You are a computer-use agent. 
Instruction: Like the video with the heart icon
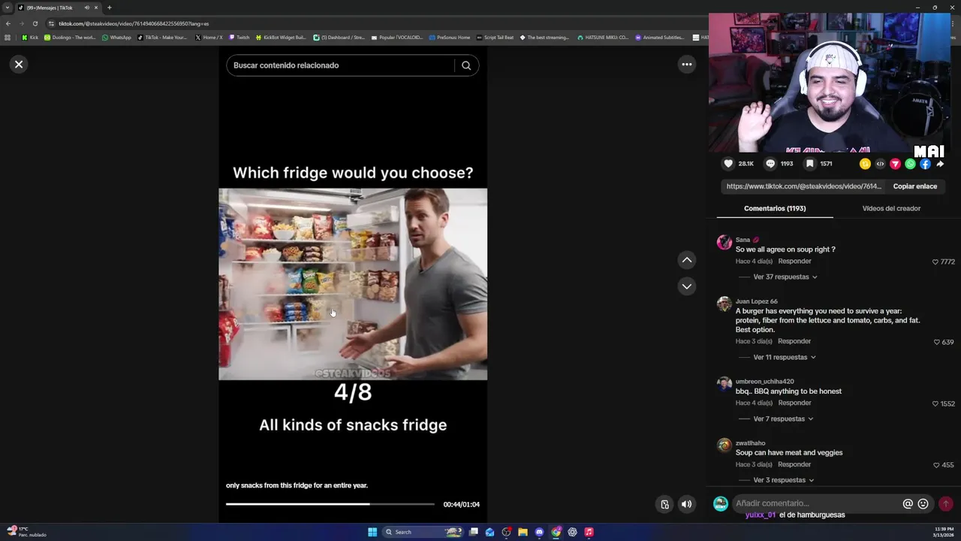[x=728, y=164]
